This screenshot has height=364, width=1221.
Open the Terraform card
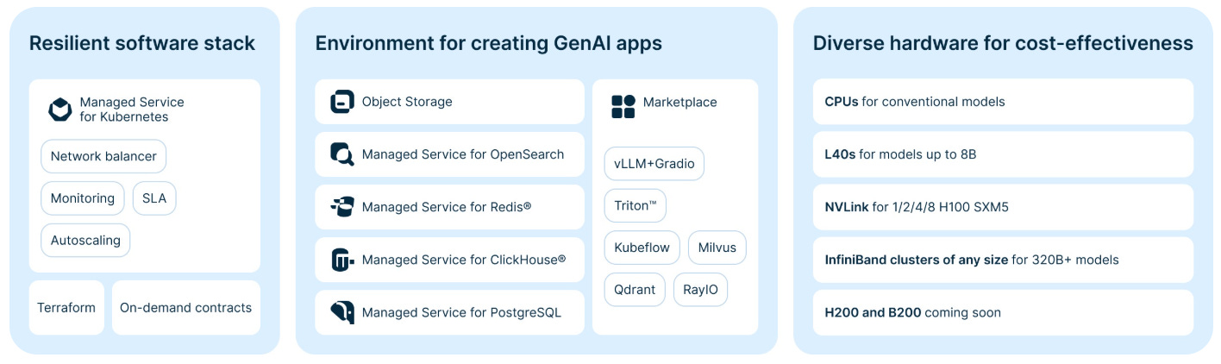tap(66, 307)
